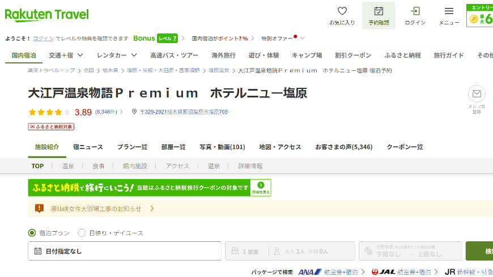Click the login door icon
Screen dimensions: 493x277
415,11
